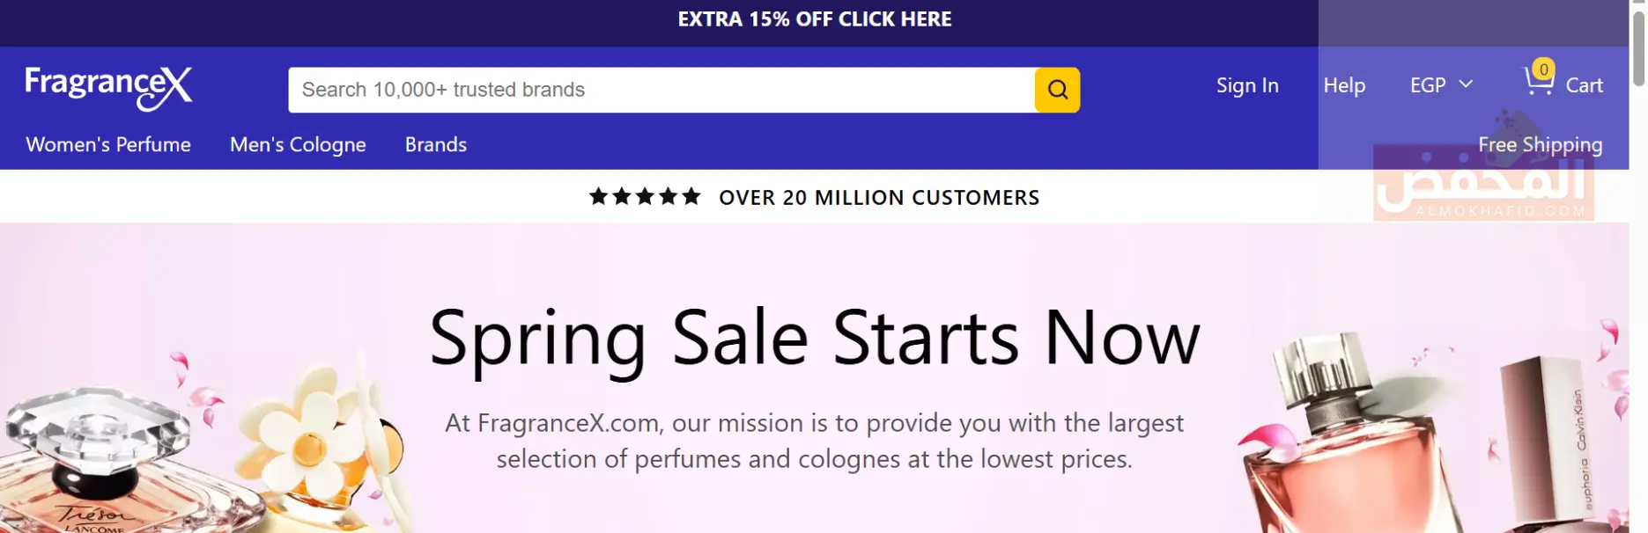The height and width of the screenshot is (533, 1648).
Task: Click the chevron beside EGP
Action: (x=1466, y=84)
